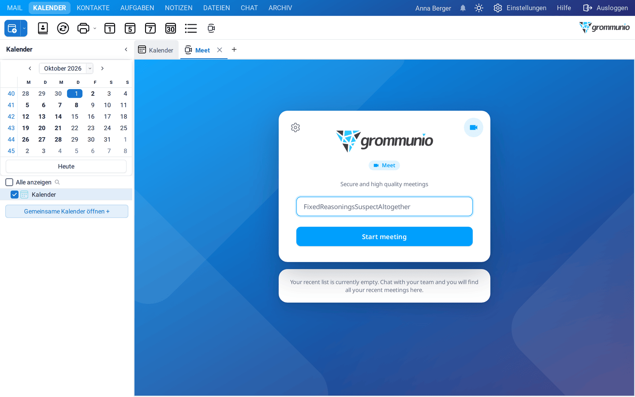Select October 15 in mini calendar
Screen dimensions: 635x397
pos(75,116)
